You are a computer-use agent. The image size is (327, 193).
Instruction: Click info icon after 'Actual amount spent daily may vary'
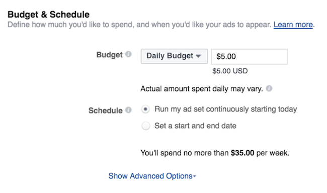click(x=269, y=88)
